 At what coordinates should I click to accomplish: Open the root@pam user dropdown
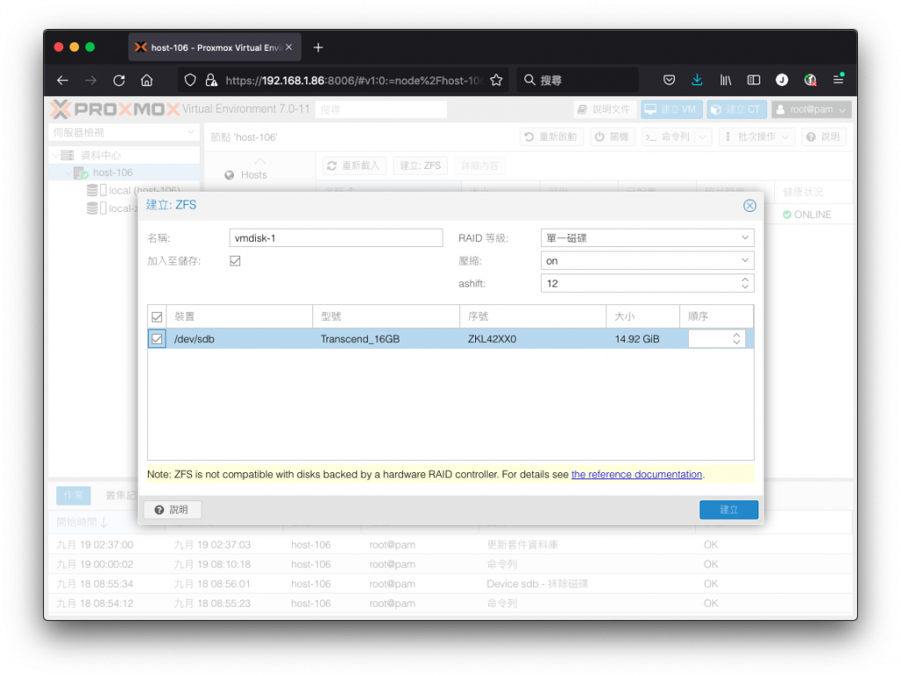[811, 110]
